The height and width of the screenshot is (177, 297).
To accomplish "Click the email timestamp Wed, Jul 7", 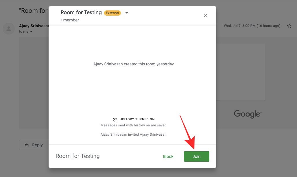I will pos(252,26).
